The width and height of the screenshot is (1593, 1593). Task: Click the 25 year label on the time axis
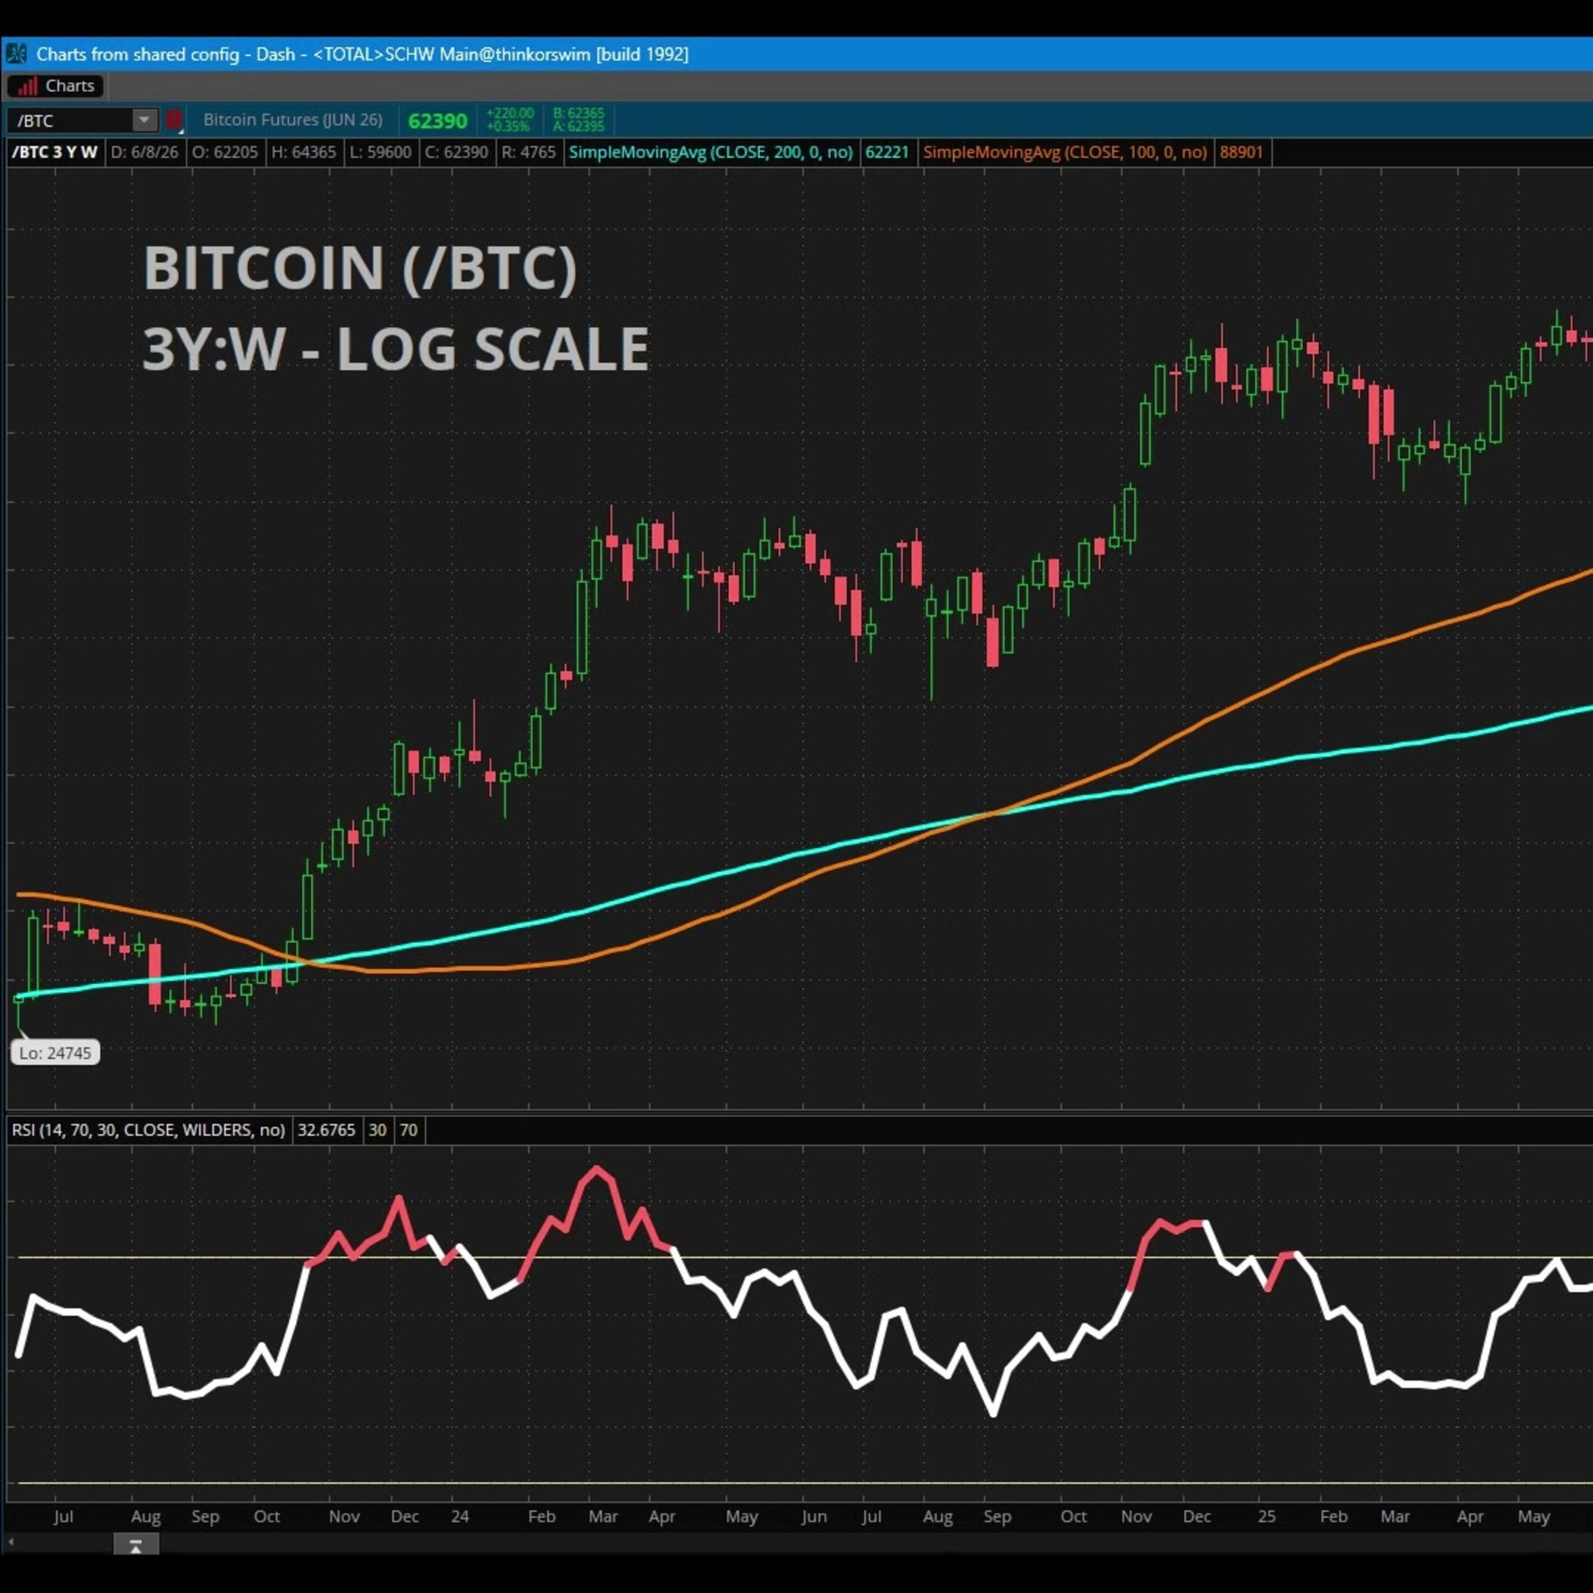click(1266, 1517)
